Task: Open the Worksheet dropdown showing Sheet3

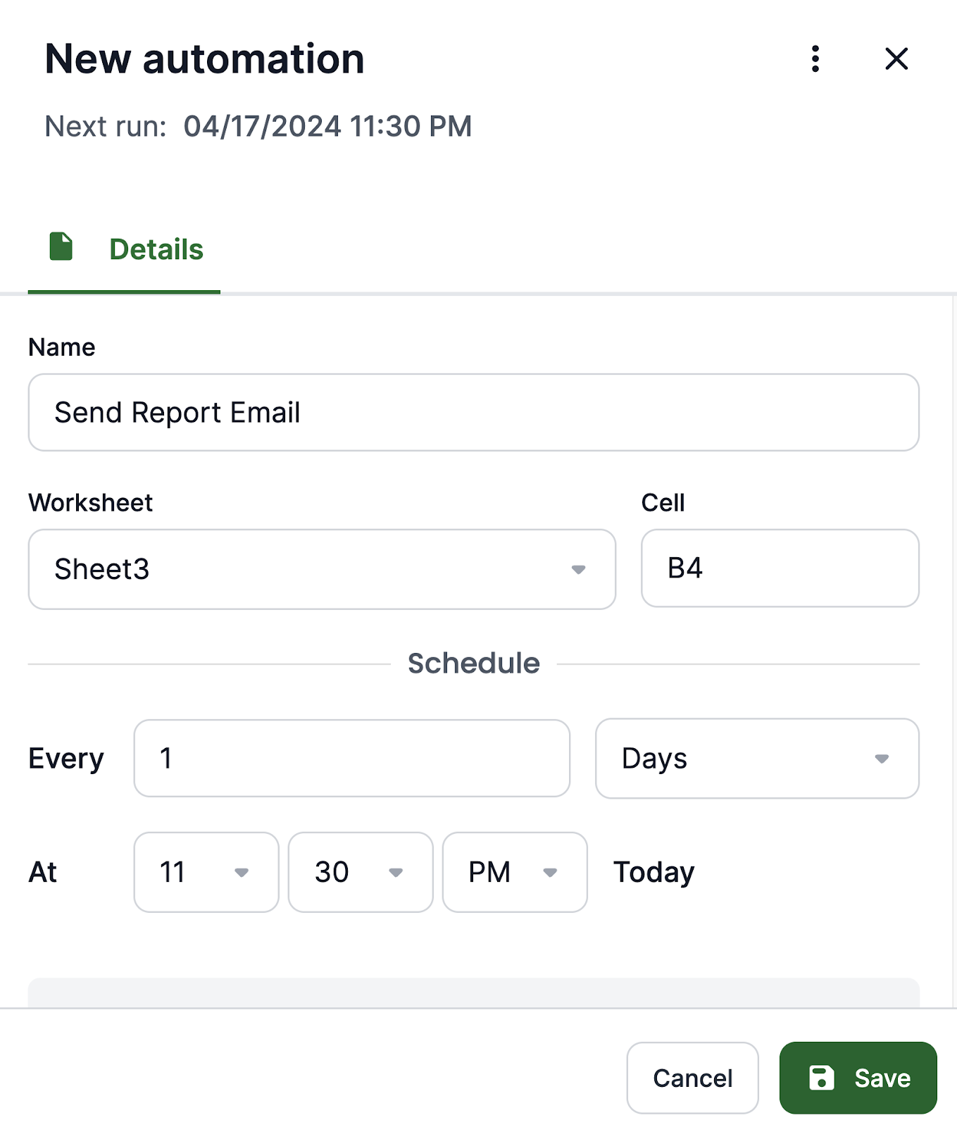Action: [322, 569]
